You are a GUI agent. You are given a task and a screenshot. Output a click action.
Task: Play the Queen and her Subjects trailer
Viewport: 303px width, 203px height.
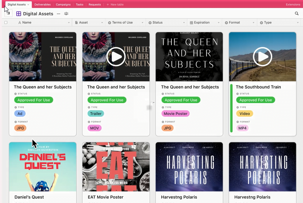pos(116,57)
